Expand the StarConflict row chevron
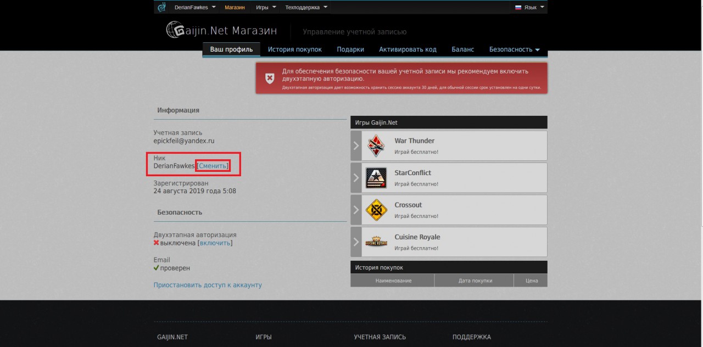Viewport: 703px width, 347px height. pos(356,178)
